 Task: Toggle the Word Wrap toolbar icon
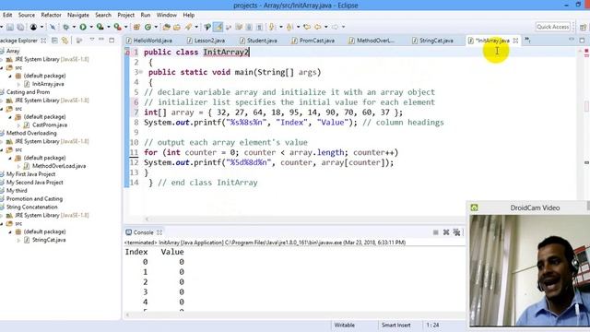[239, 27]
